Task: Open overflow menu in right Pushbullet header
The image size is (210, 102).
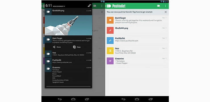Action: pos(165,6)
